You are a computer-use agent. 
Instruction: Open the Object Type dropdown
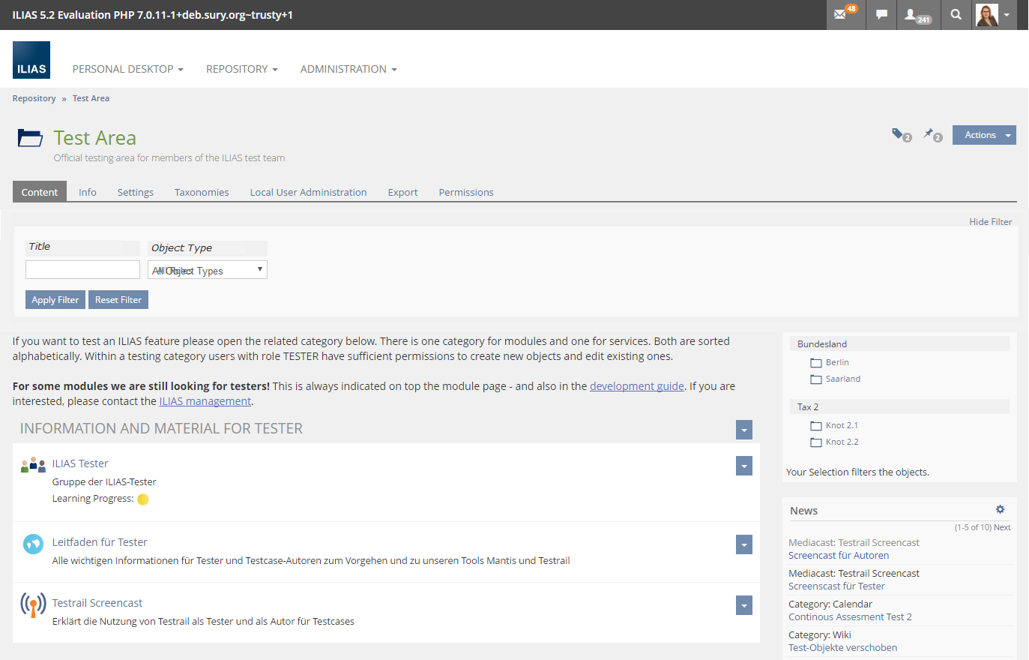click(x=208, y=270)
